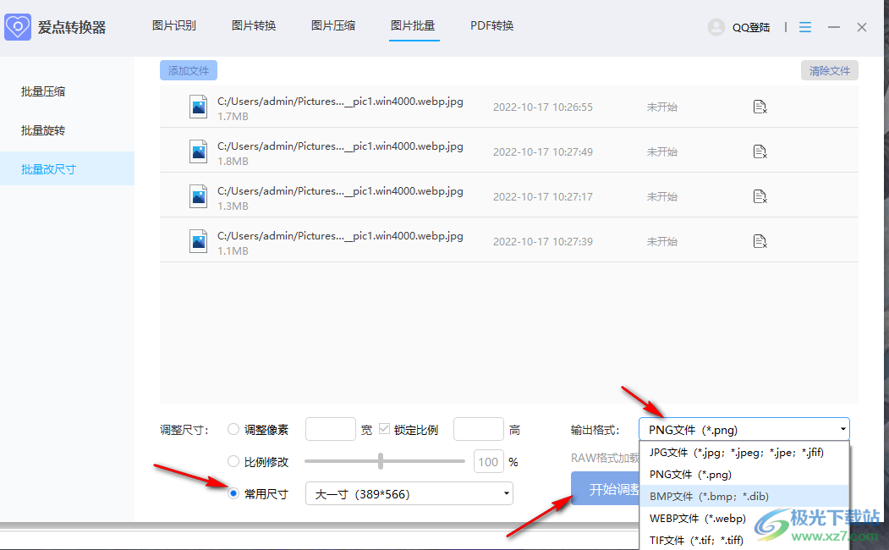Viewport: 889px width, 550px height.
Task: Select file path text in 1.3MB row
Action: 340,191
